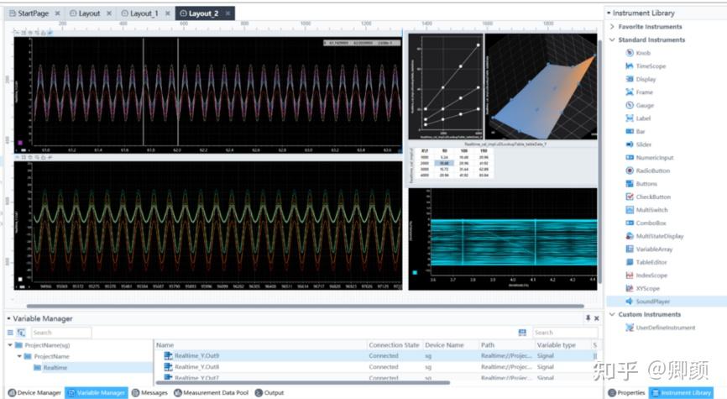Select the TimeScope instrument icon
Image resolution: width=727 pixels, height=399 pixels.
click(x=630, y=66)
